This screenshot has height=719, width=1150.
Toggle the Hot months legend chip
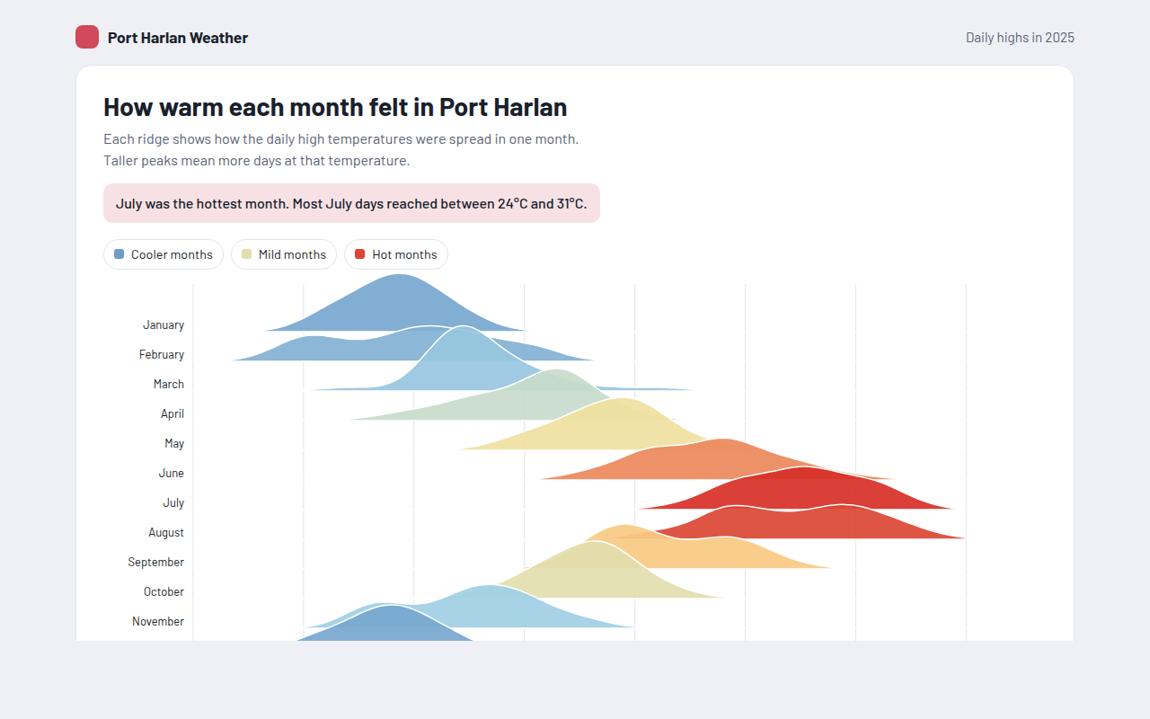396,254
